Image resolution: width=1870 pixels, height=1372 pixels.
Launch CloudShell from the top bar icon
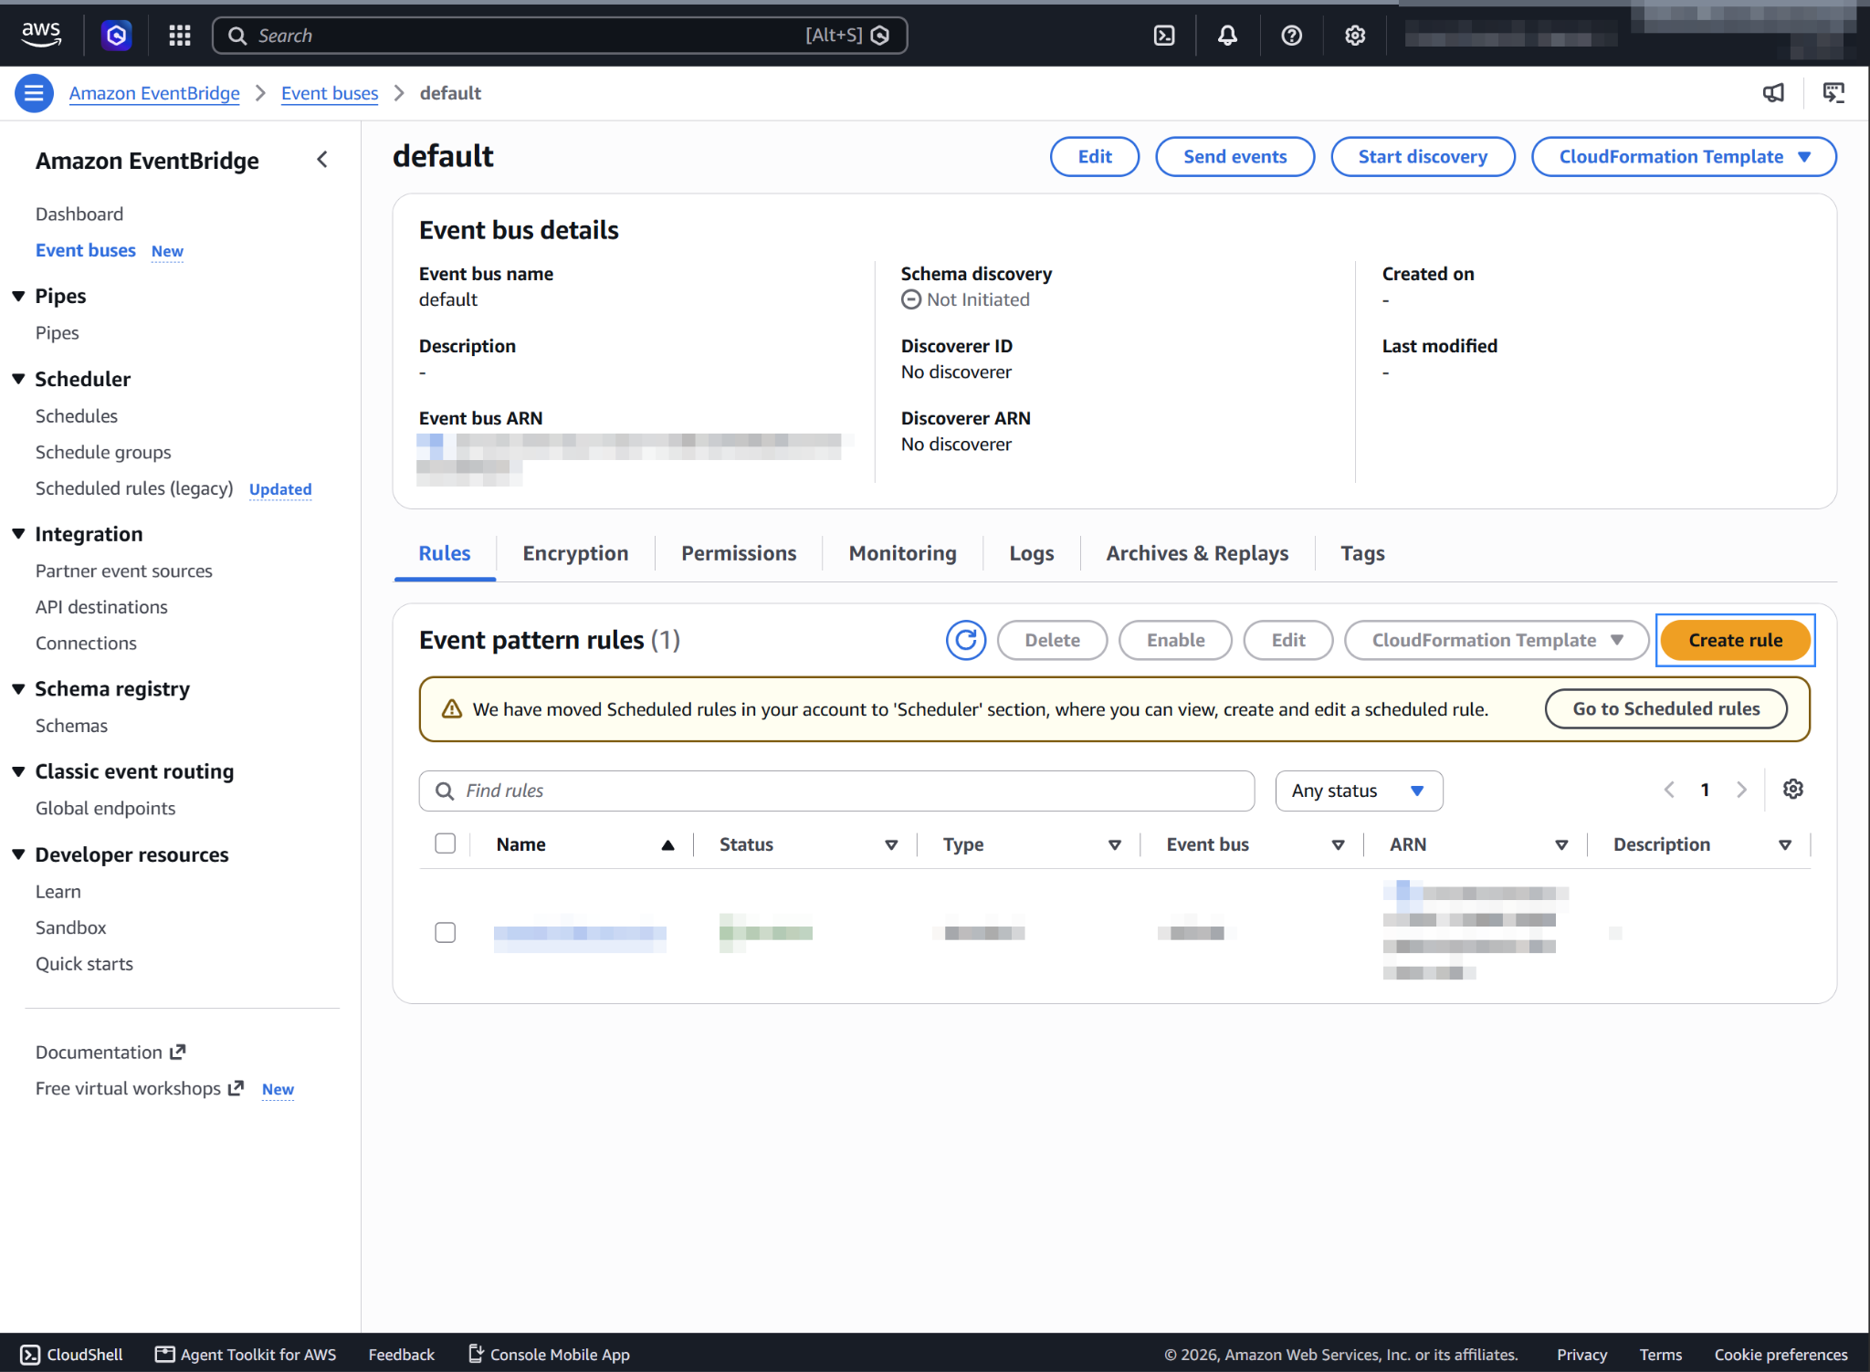pyautogui.click(x=1164, y=36)
